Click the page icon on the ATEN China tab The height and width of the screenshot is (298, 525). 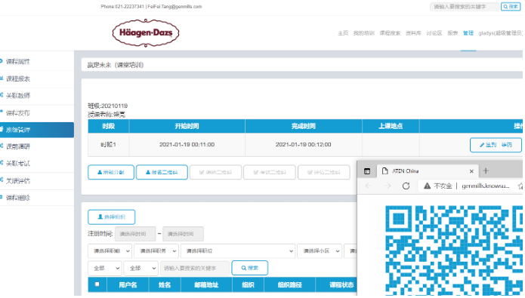click(385, 171)
